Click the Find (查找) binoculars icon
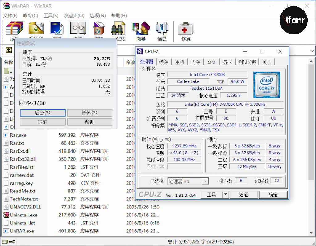The image size is (316, 246). click(x=120, y=30)
